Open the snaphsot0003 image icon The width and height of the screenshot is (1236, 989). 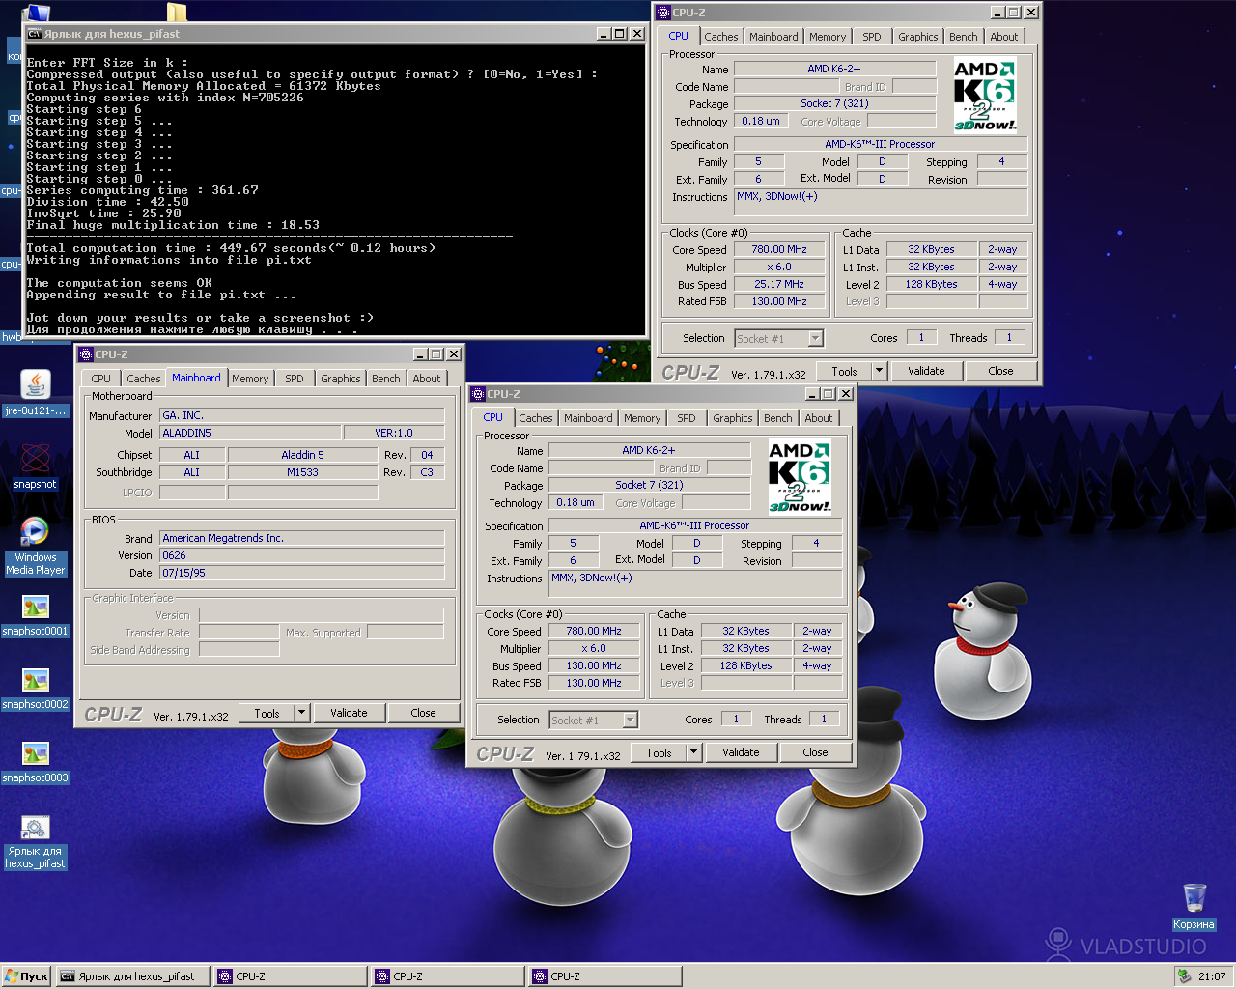[36, 753]
